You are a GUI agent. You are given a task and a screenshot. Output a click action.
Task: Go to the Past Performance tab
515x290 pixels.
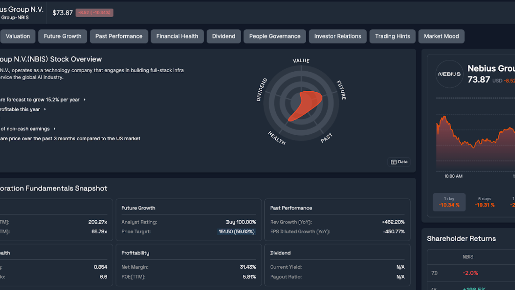(119, 36)
